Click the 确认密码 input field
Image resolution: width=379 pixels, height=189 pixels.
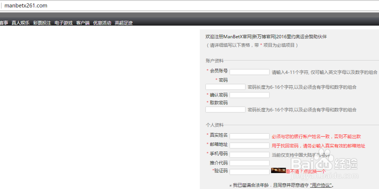[x=249, y=95]
